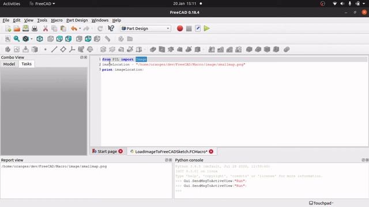The image size is (369, 207).
Task: Open the Help menu
Action: [x=116, y=20]
